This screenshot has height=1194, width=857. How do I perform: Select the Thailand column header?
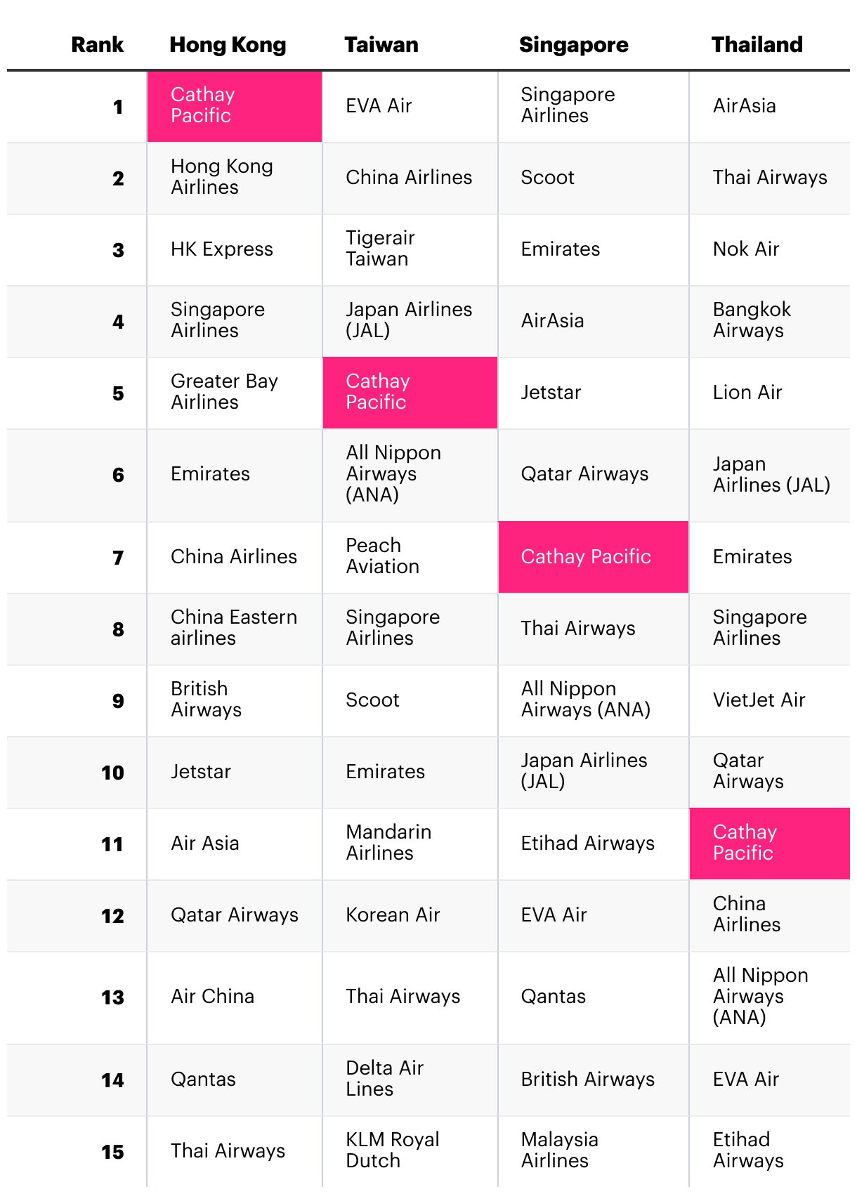(x=757, y=45)
